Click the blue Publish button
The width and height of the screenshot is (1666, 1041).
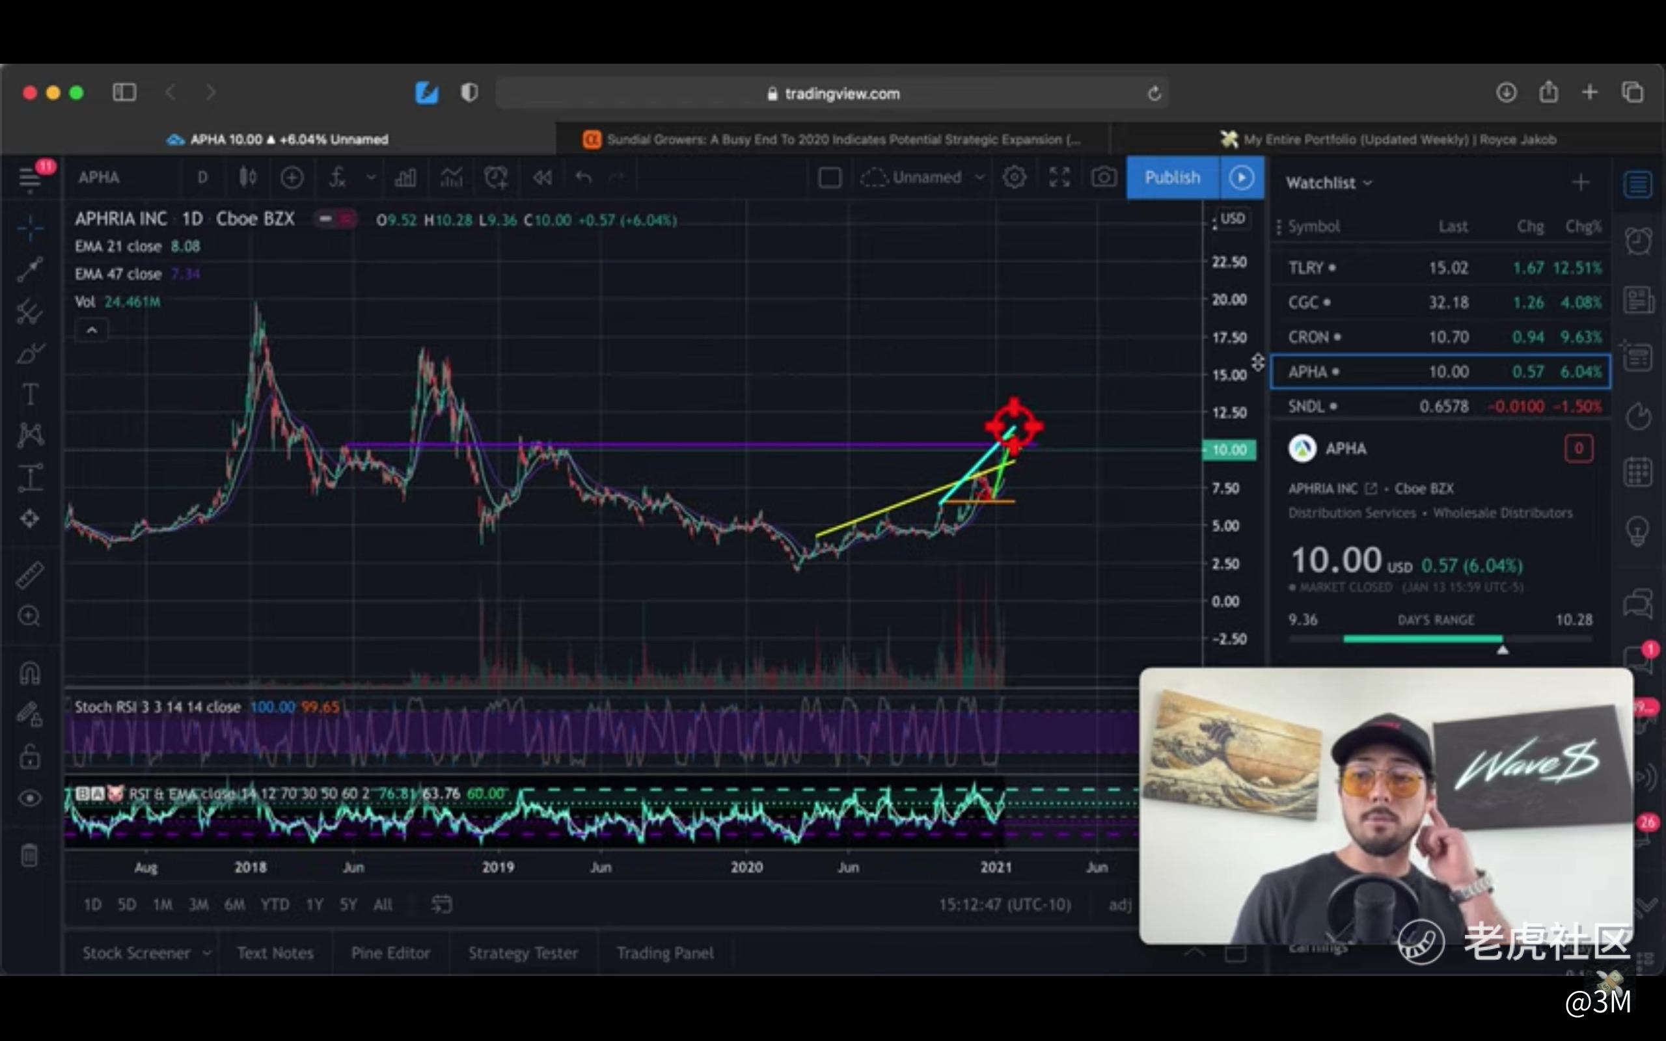pyautogui.click(x=1171, y=178)
